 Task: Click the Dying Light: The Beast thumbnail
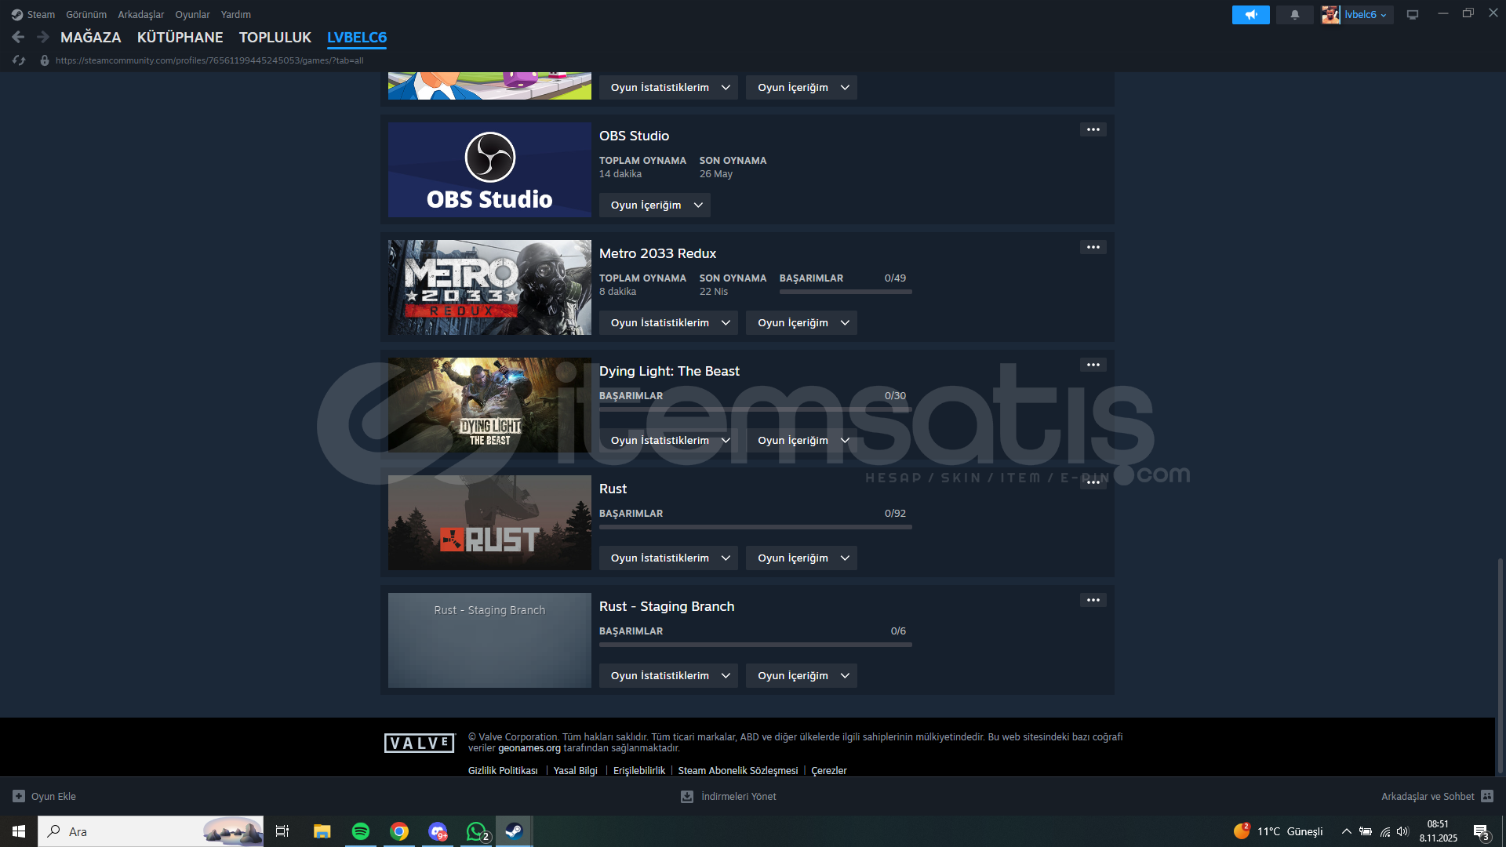coord(489,405)
